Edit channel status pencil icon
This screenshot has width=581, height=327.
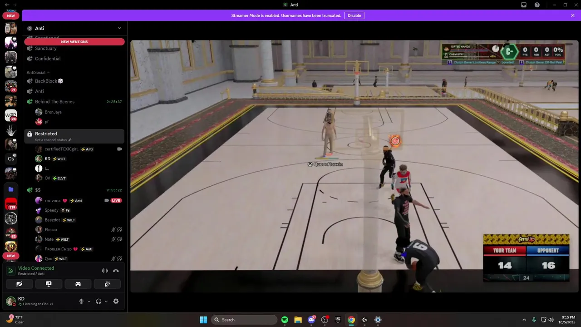click(70, 140)
